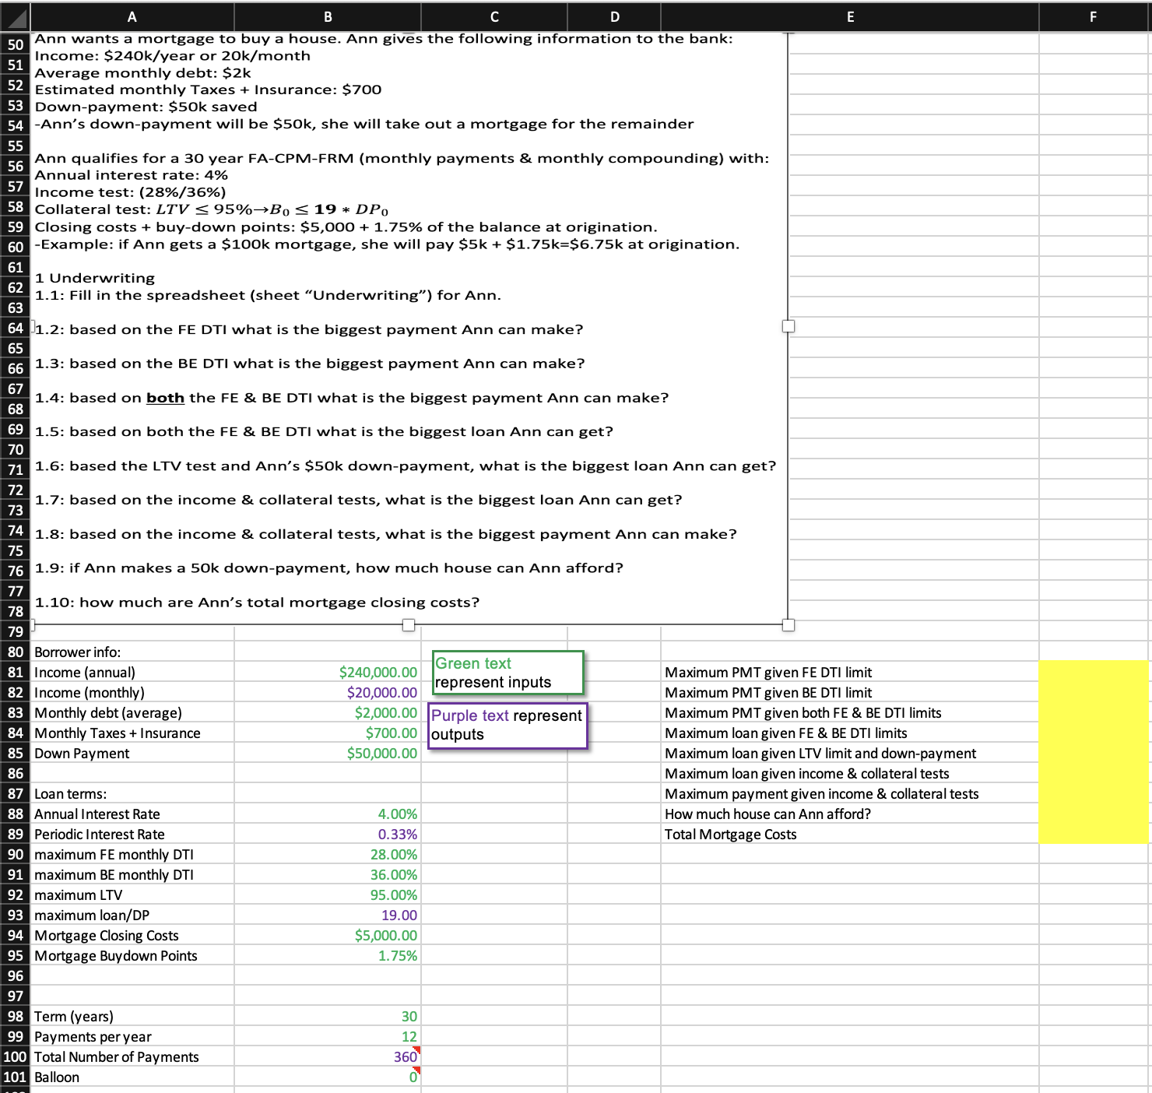The height and width of the screenshot is (1093, 1152).
Task: Click the bottom resize handle of the instructions text box
Action: pyautogui.click(x=408, y=623)
